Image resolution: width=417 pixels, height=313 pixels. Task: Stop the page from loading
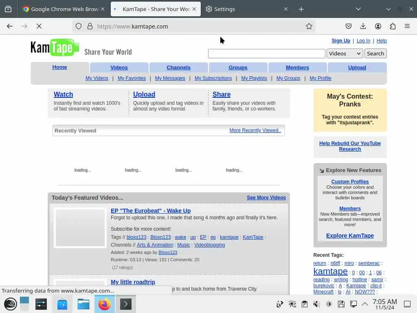(39, 26)
